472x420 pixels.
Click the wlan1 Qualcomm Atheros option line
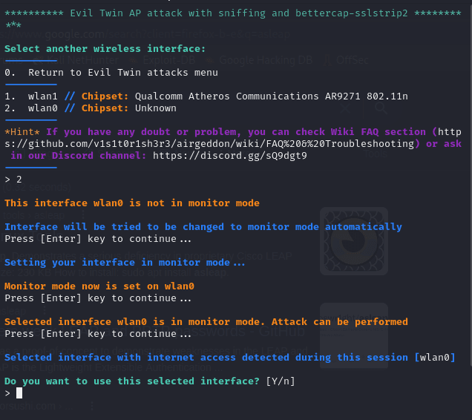point(206,96)
